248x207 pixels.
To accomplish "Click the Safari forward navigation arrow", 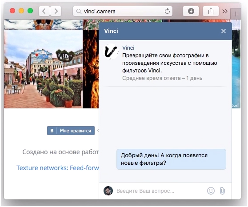I will click(x=56, y=11).
